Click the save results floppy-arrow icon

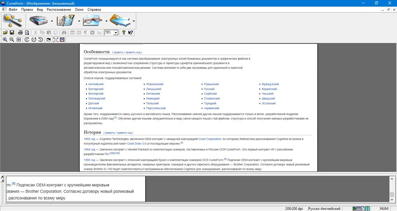coord(120,20)
